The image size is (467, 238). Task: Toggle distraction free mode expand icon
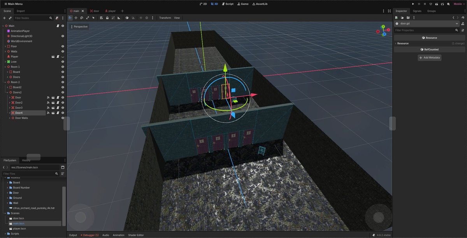point(389,11)
